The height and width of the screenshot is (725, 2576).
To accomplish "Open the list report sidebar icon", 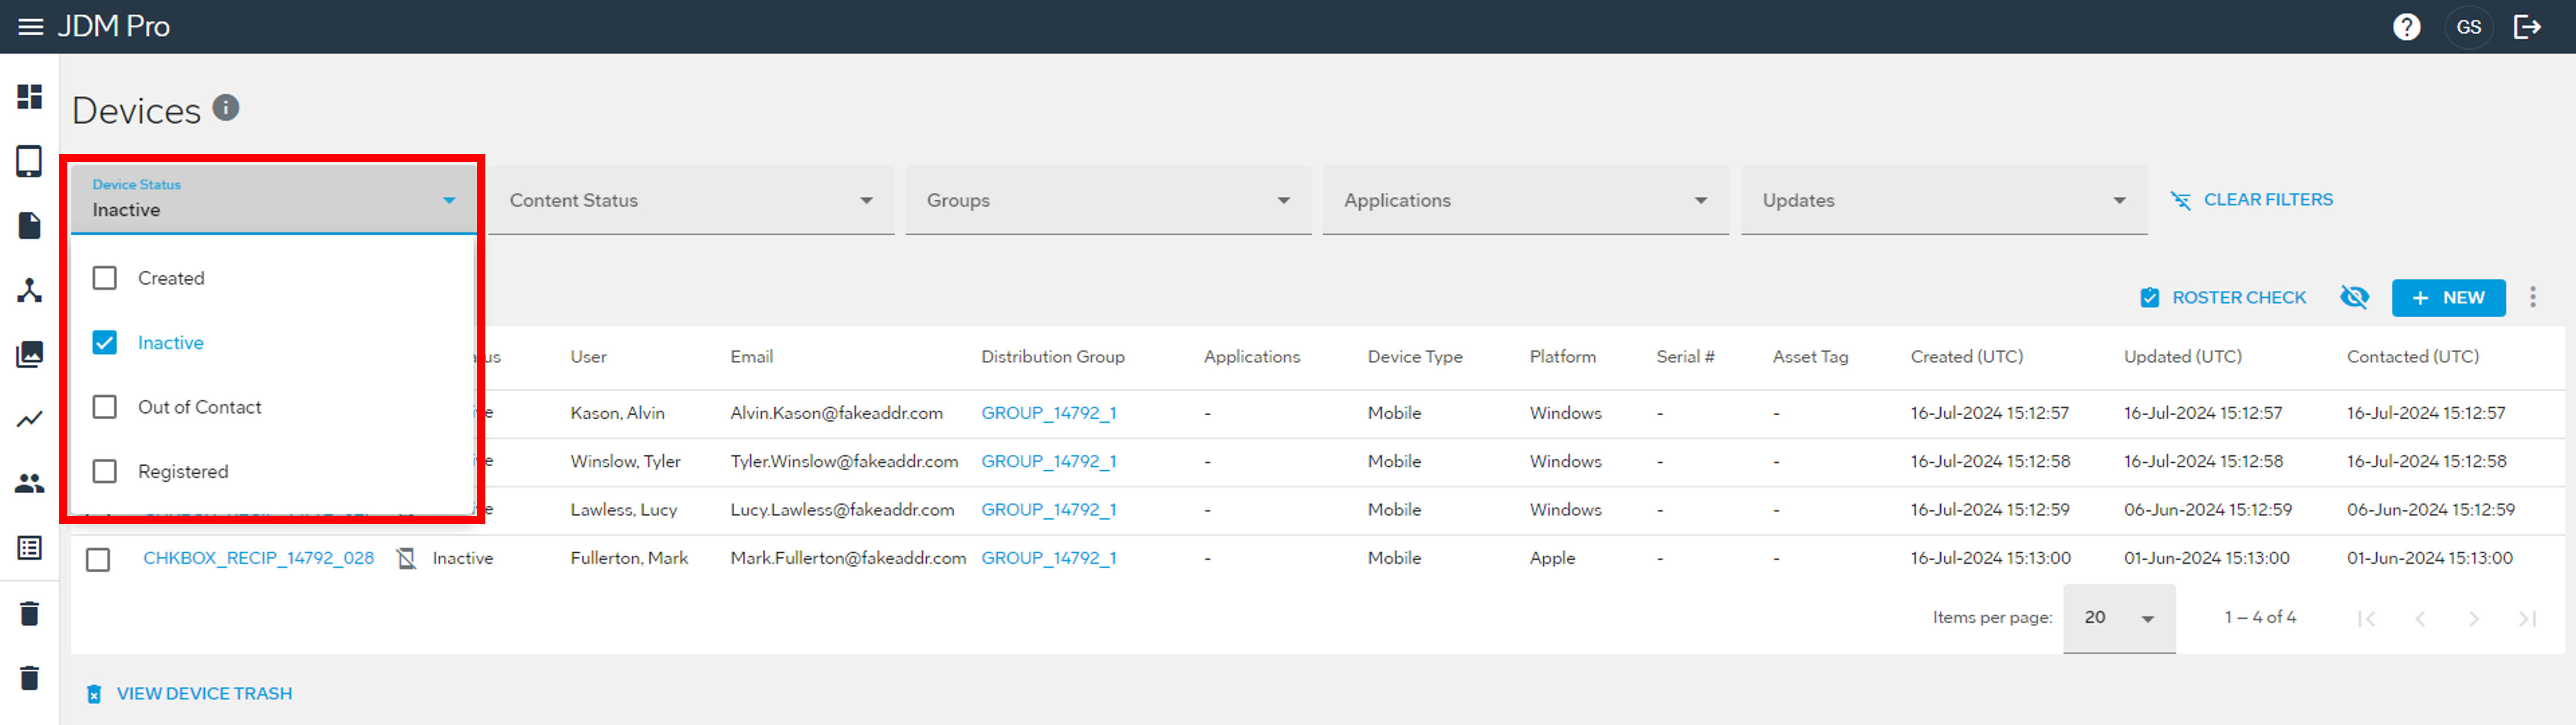I will [x=30, y=548].
